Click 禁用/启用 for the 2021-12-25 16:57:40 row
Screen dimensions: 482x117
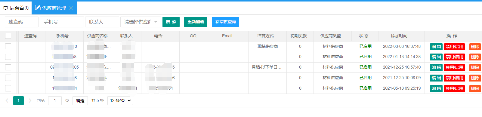[454, 67]
